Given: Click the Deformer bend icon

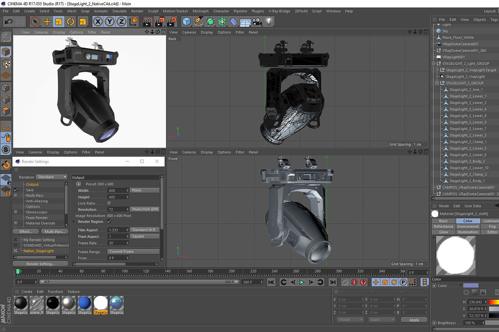Looking at the screenshot, I should coord(234,21).
